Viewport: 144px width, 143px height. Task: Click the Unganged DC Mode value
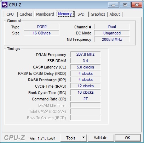point(112,33)
